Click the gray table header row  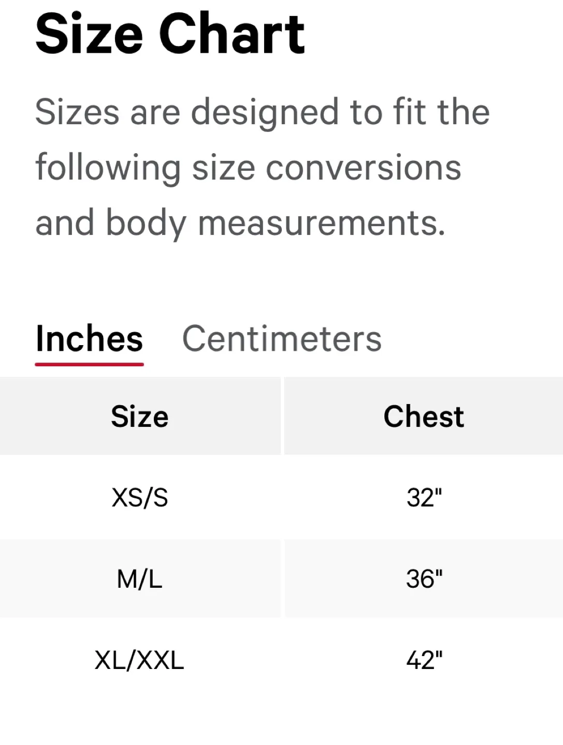[x=281, y=416]
